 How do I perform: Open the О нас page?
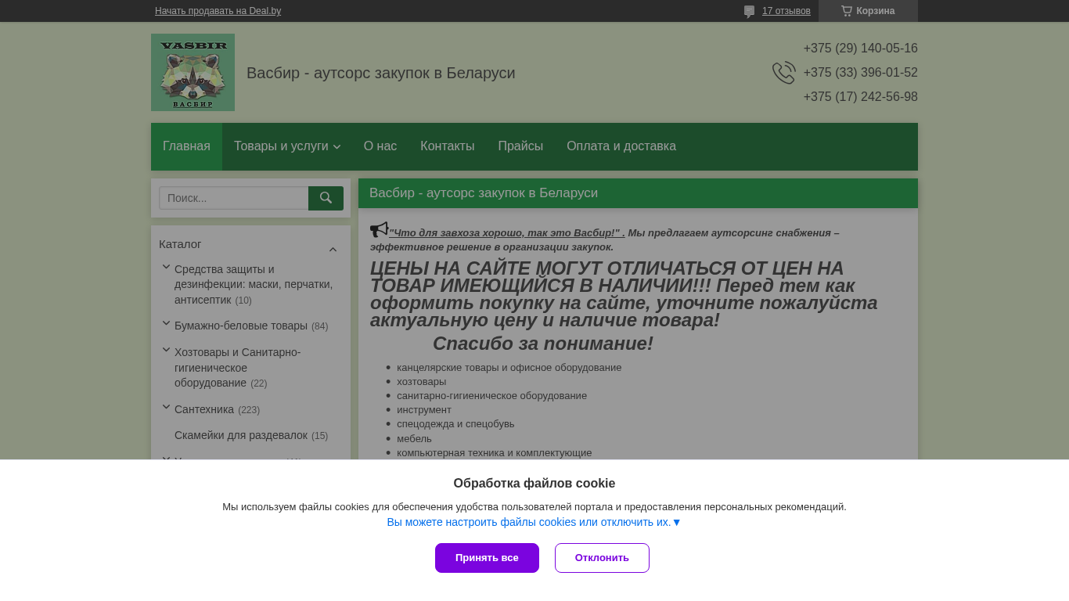click(x=380, y=146)
